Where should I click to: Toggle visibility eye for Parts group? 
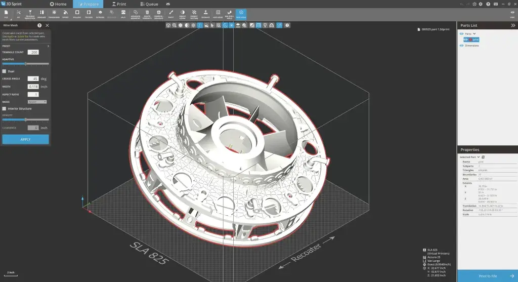pos(461,34)
